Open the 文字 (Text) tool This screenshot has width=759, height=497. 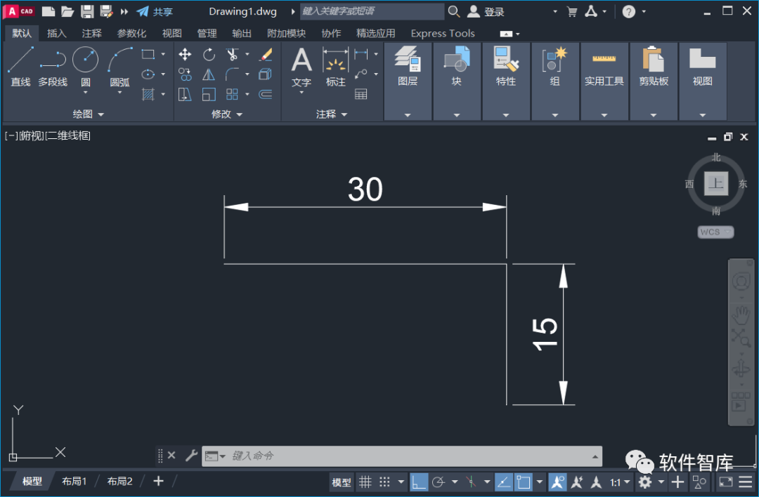[301, 63]
